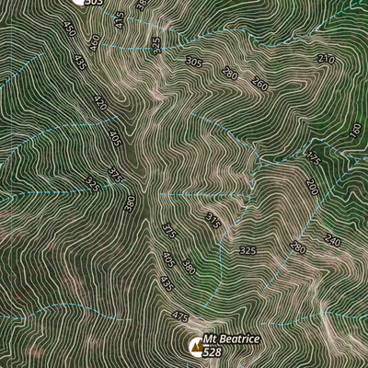Pick the 415 contour elevation label
This screenshot has height=368, width=368.
pos(120,20)
